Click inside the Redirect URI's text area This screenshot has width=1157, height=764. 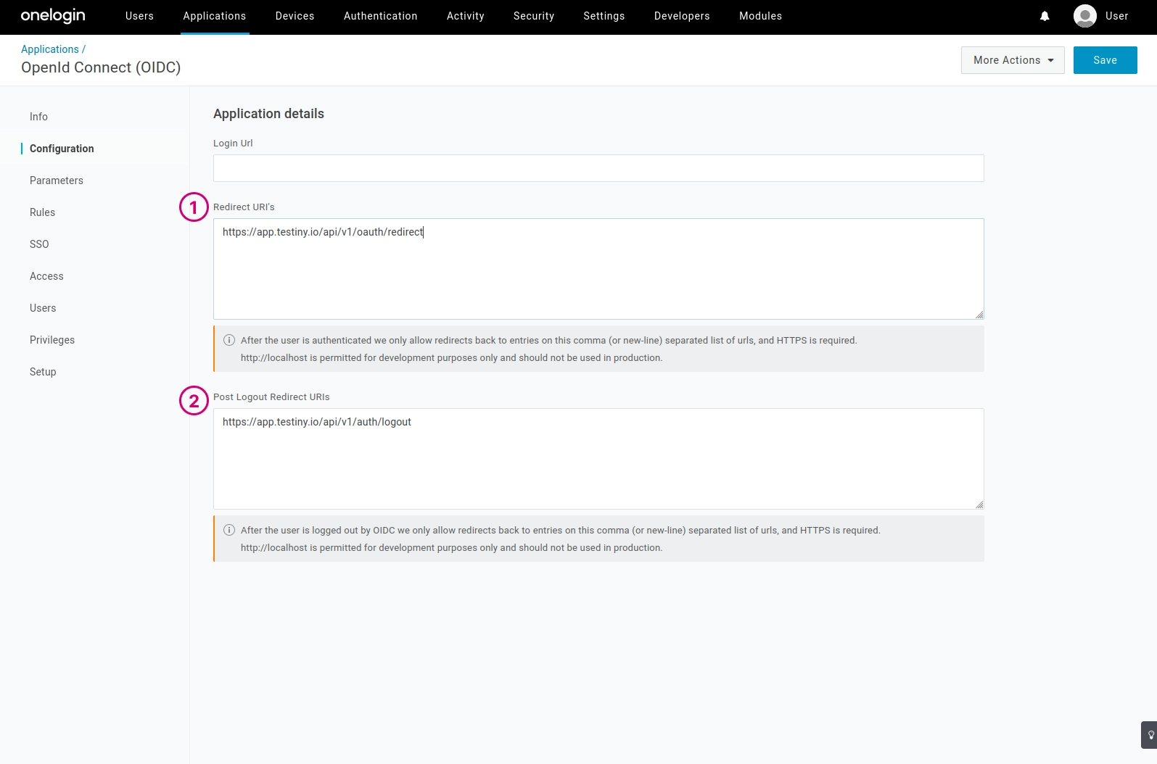pos(598,269)
